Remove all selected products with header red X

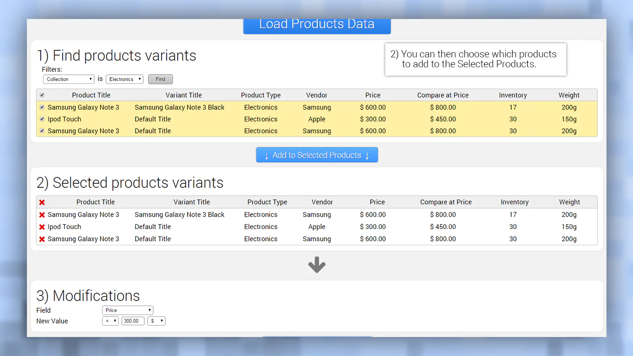[x=42, y=202]
